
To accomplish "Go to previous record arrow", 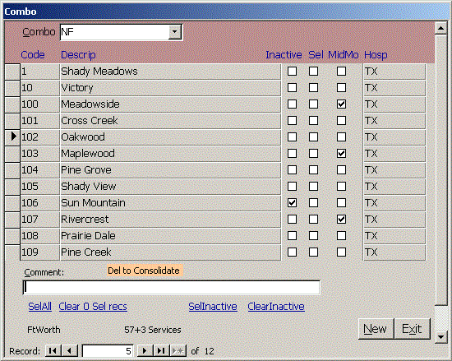I will pos(70,350).
